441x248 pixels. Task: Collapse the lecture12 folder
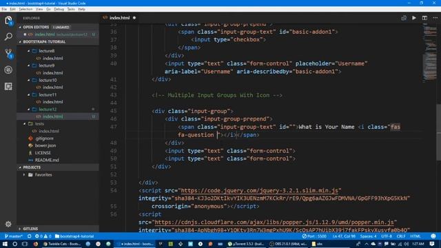tap(29, 109)
